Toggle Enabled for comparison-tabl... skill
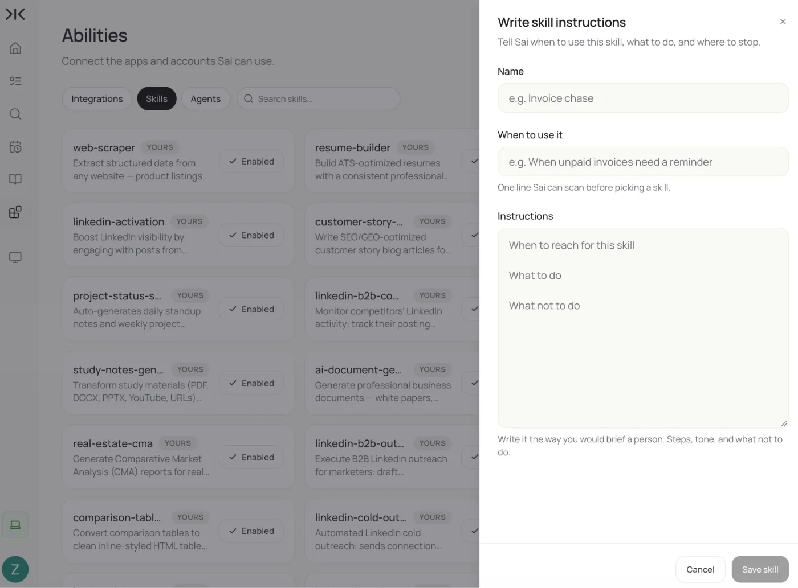Screen dimensions: 798x588 pos(251,531)
